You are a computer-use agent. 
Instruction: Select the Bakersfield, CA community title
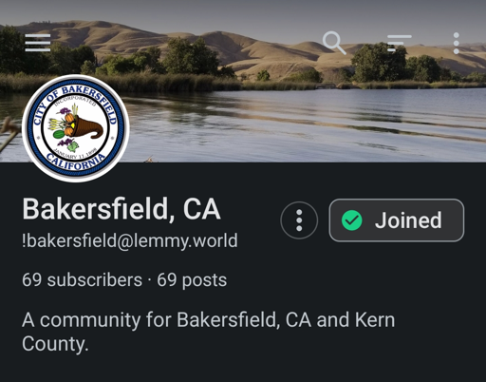coord(121,209)
